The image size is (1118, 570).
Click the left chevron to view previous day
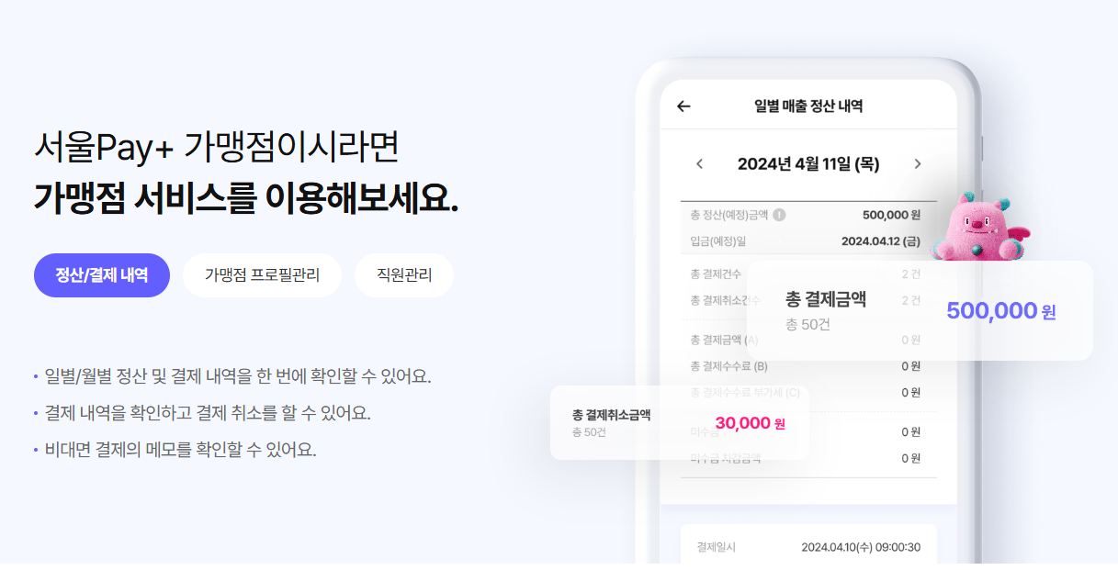pos(701,164)
